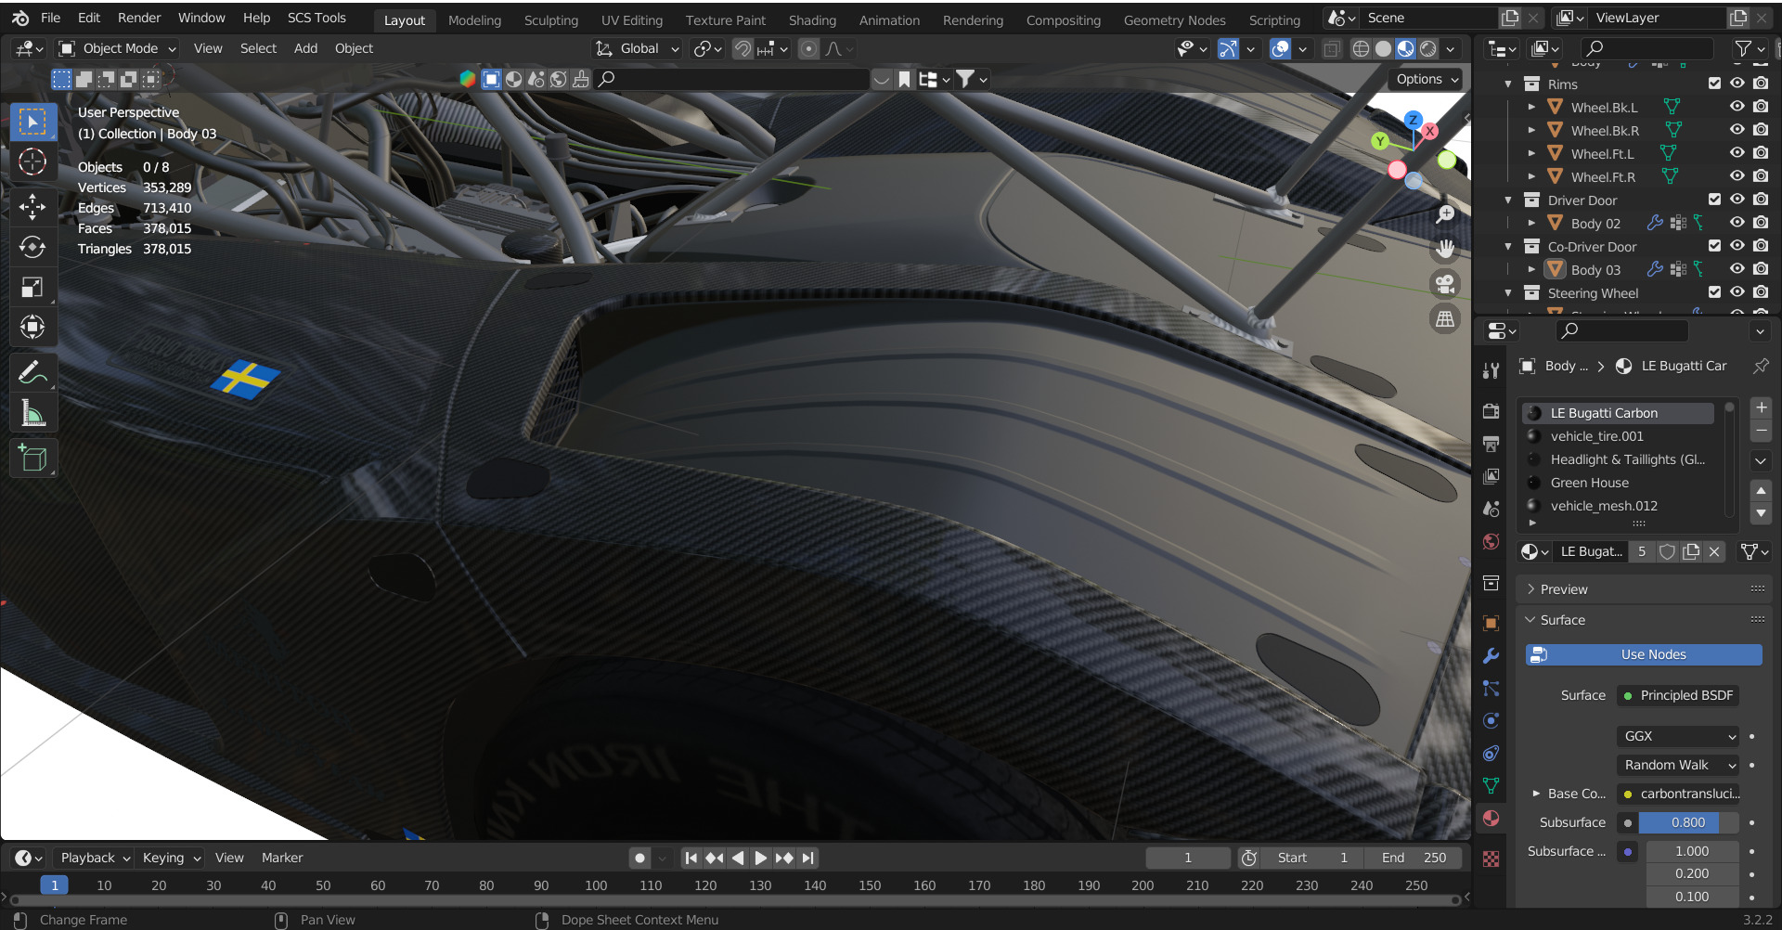1782x930 pixels.
Task: Click the pan view hand icon
Action: 1445,249
